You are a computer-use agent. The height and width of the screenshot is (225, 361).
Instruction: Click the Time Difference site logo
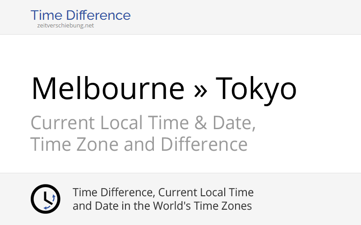(x=80, y=15)
